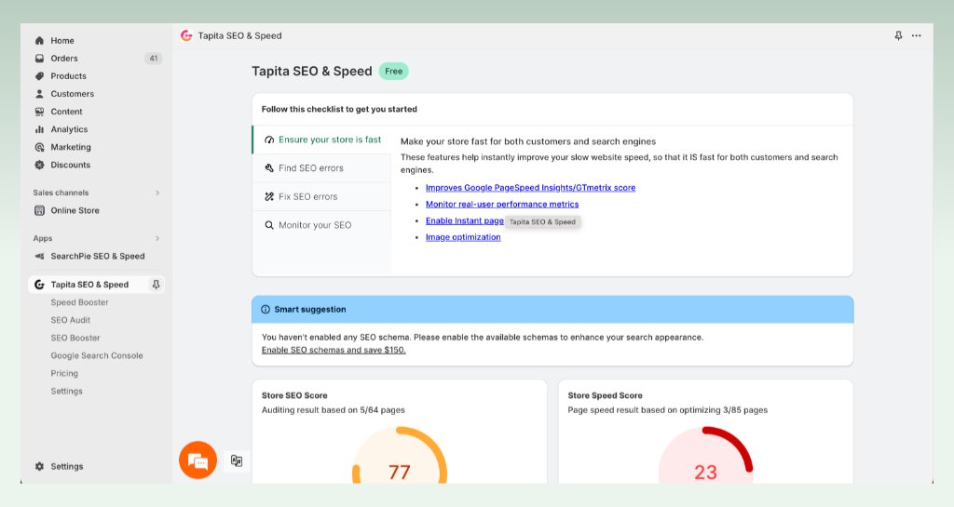The height and width of the screenshot is (507, 954).
Task: Open Pricing submenu item
Action: (x=64, y=373)
